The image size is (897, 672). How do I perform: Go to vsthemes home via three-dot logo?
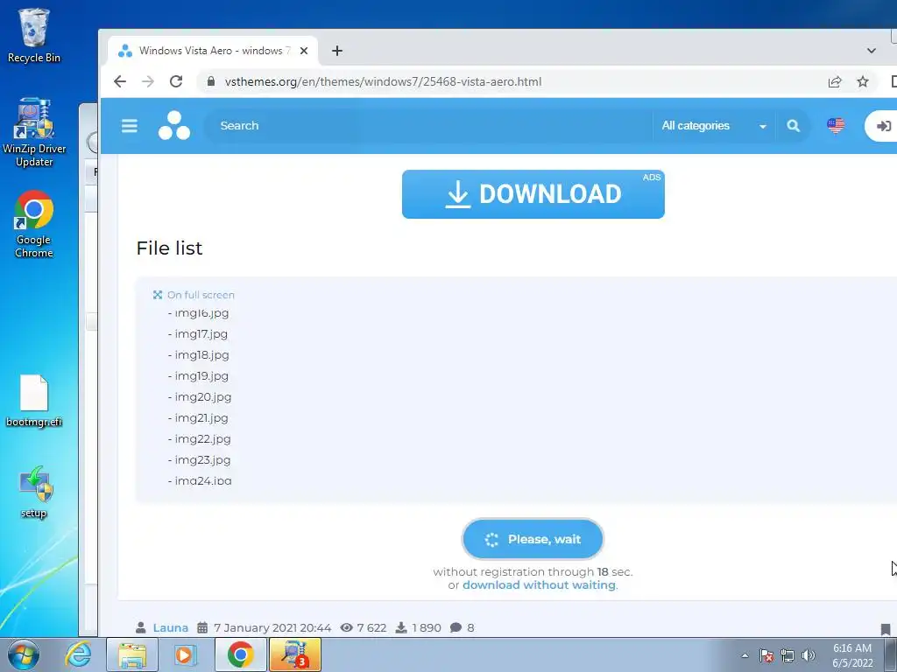coord(174,126)
